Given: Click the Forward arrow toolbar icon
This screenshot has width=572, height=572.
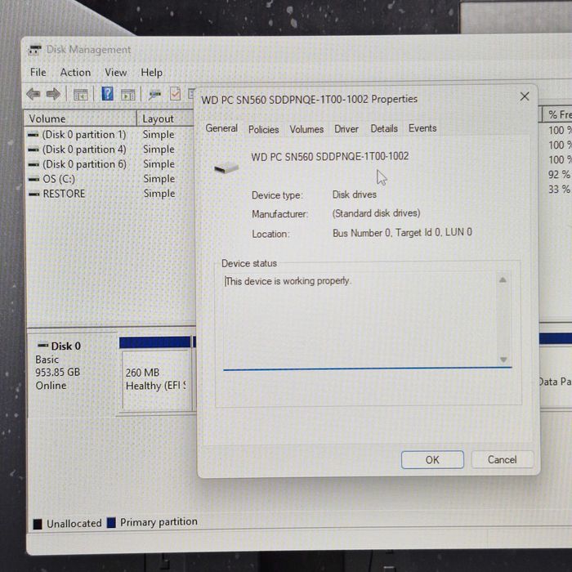Looking at the screenshot, I should click(x=53, y=94).
